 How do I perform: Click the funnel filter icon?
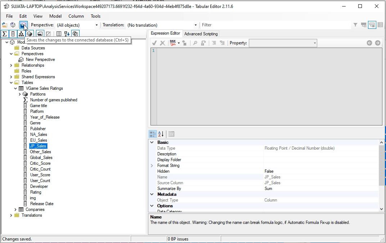pyautogui.click(x=355, y=25)
